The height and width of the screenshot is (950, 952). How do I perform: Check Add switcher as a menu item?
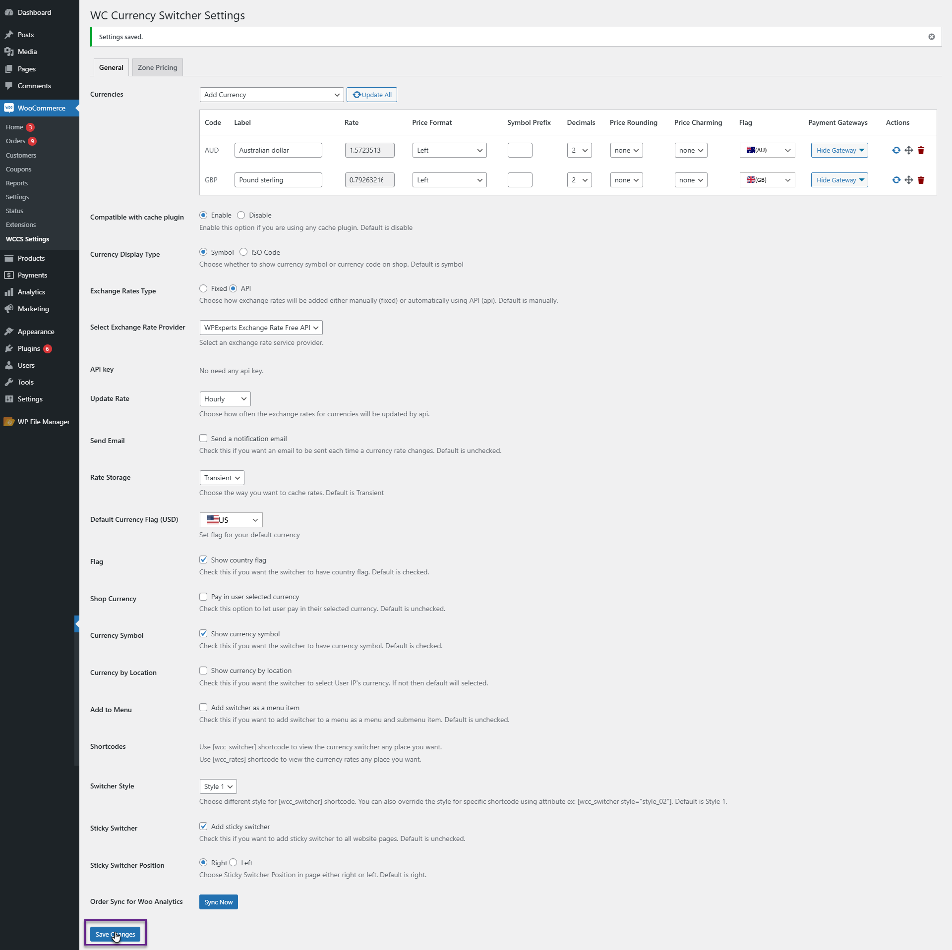203,707
